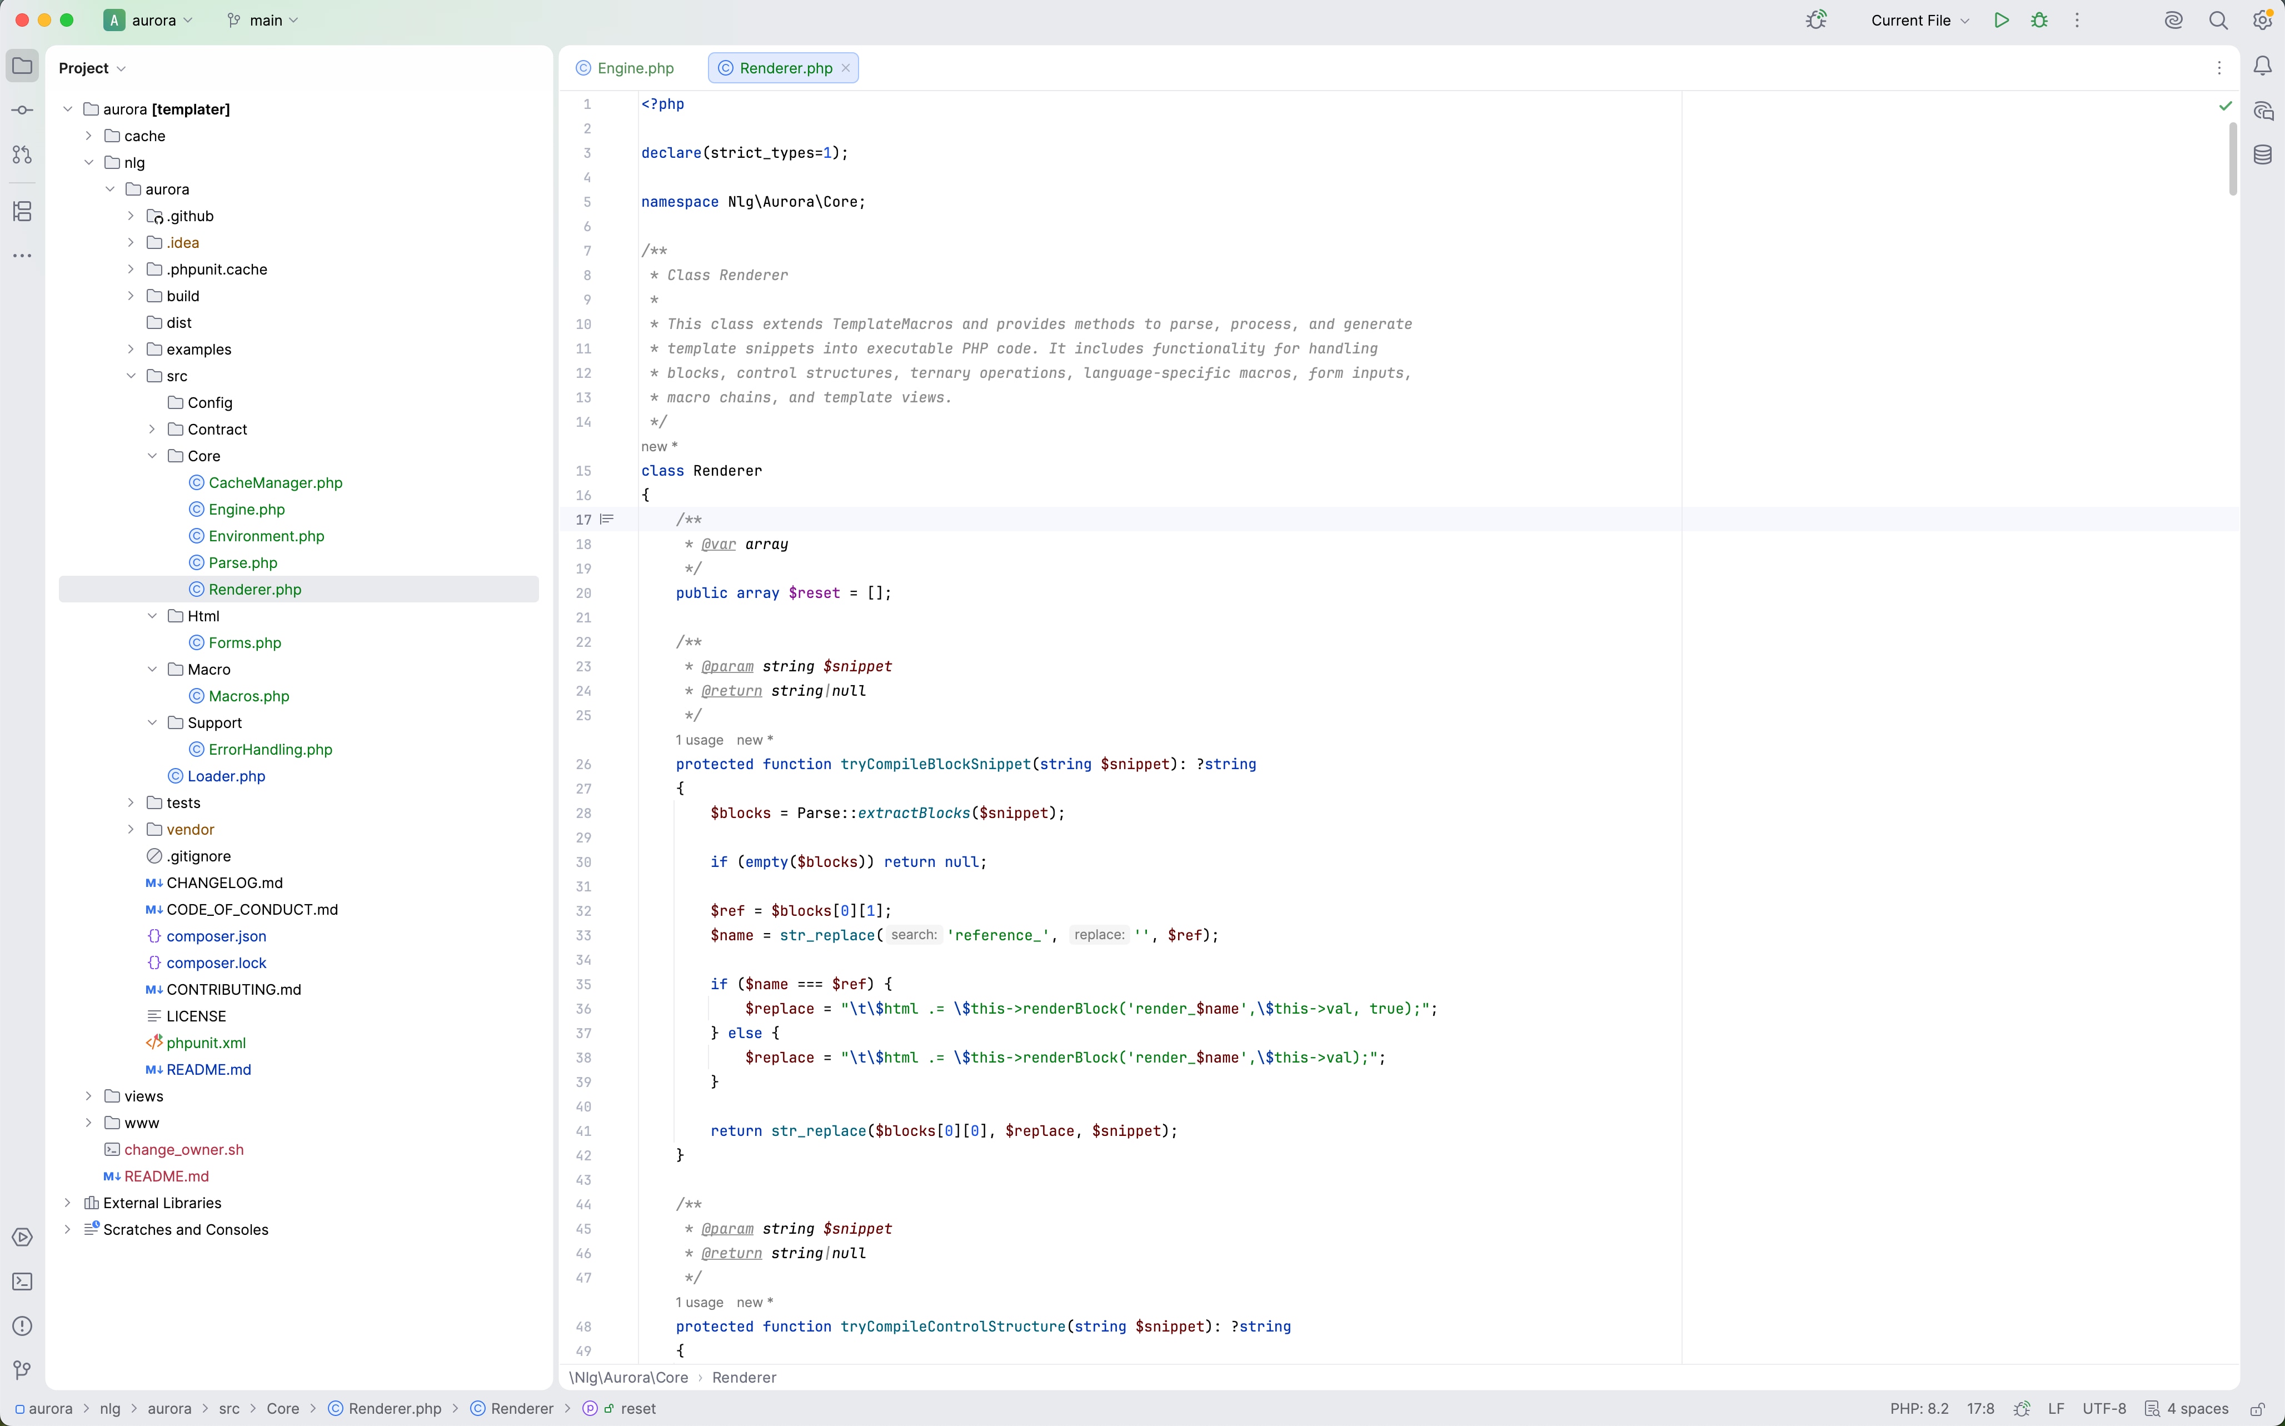
Task: Open Search Everywhere
Action: tap(2218, 20)
